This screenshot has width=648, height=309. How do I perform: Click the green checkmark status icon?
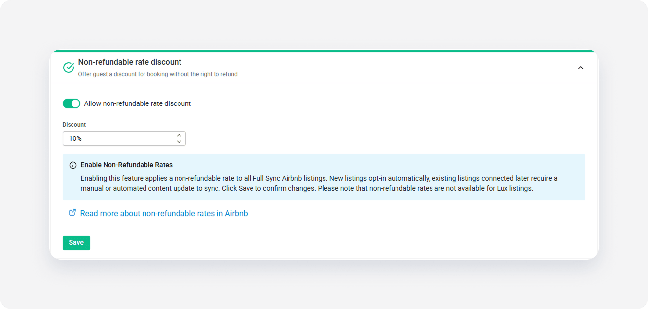[x=69, y=68]
